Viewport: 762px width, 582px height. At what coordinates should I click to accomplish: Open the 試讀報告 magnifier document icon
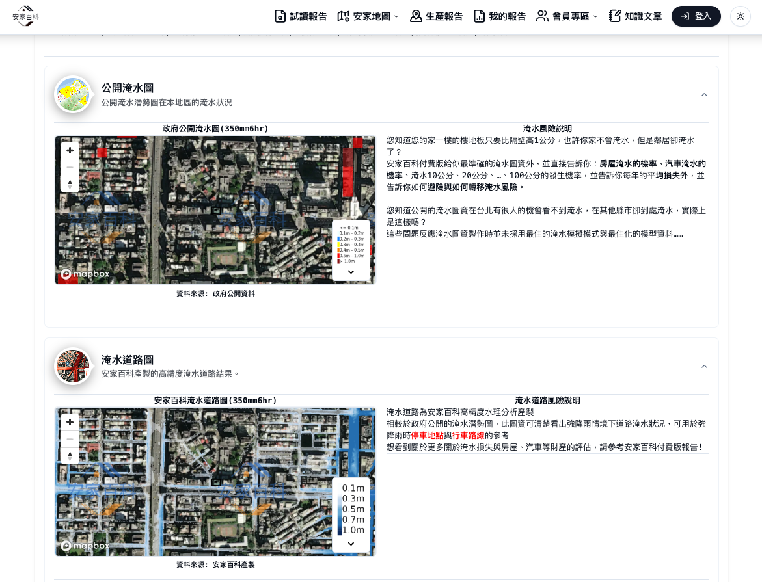pos(280,16)
